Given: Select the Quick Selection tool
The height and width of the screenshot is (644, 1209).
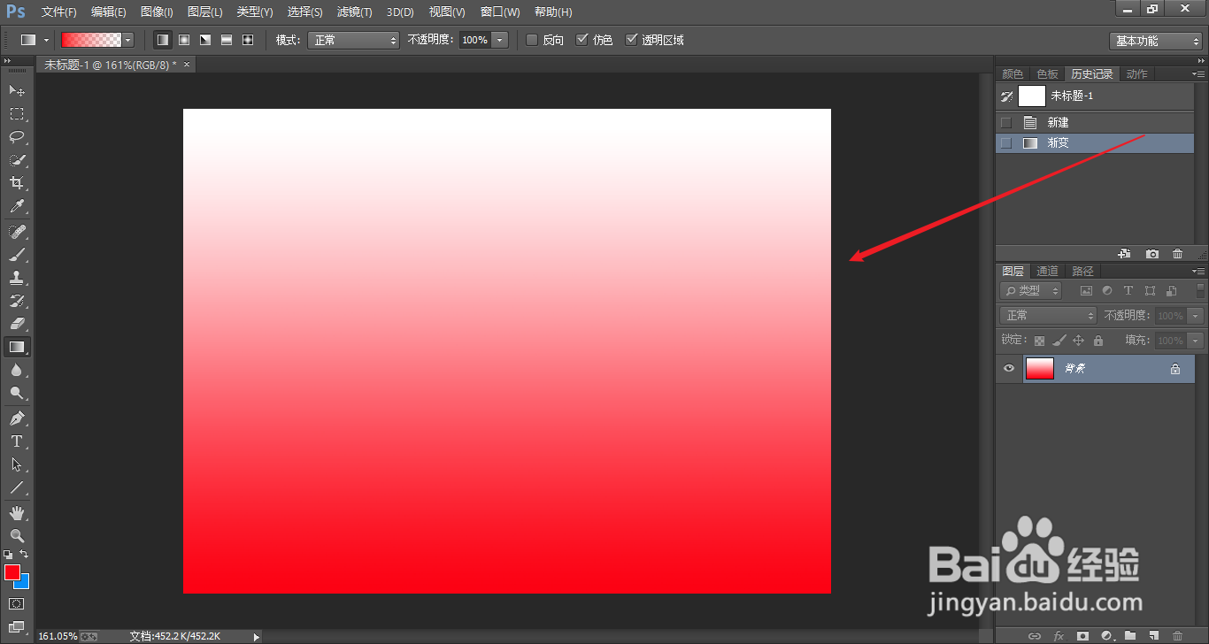Looking at the screenshot, I should (x=17, y=160).
